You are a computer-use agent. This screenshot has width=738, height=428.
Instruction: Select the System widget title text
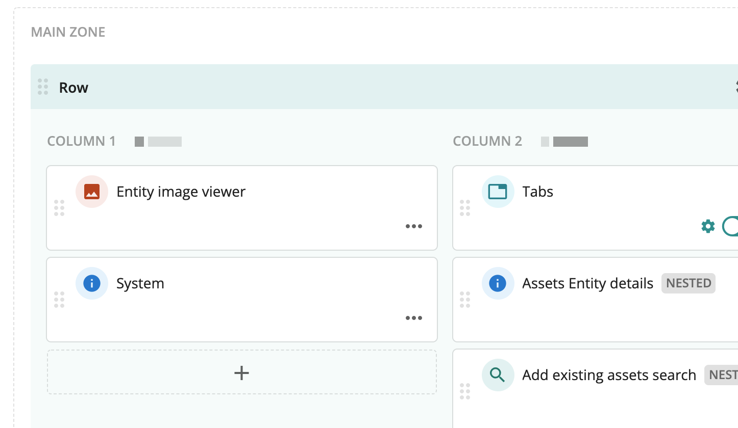[x=140, y=283]
